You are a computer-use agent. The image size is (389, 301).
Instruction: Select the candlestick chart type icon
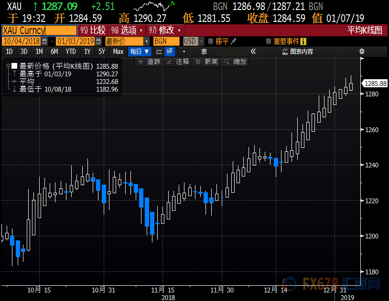tap(169, 52)
